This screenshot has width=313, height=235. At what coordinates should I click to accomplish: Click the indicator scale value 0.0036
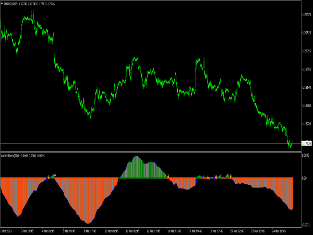pyautogui.click(x=306, y=155)
